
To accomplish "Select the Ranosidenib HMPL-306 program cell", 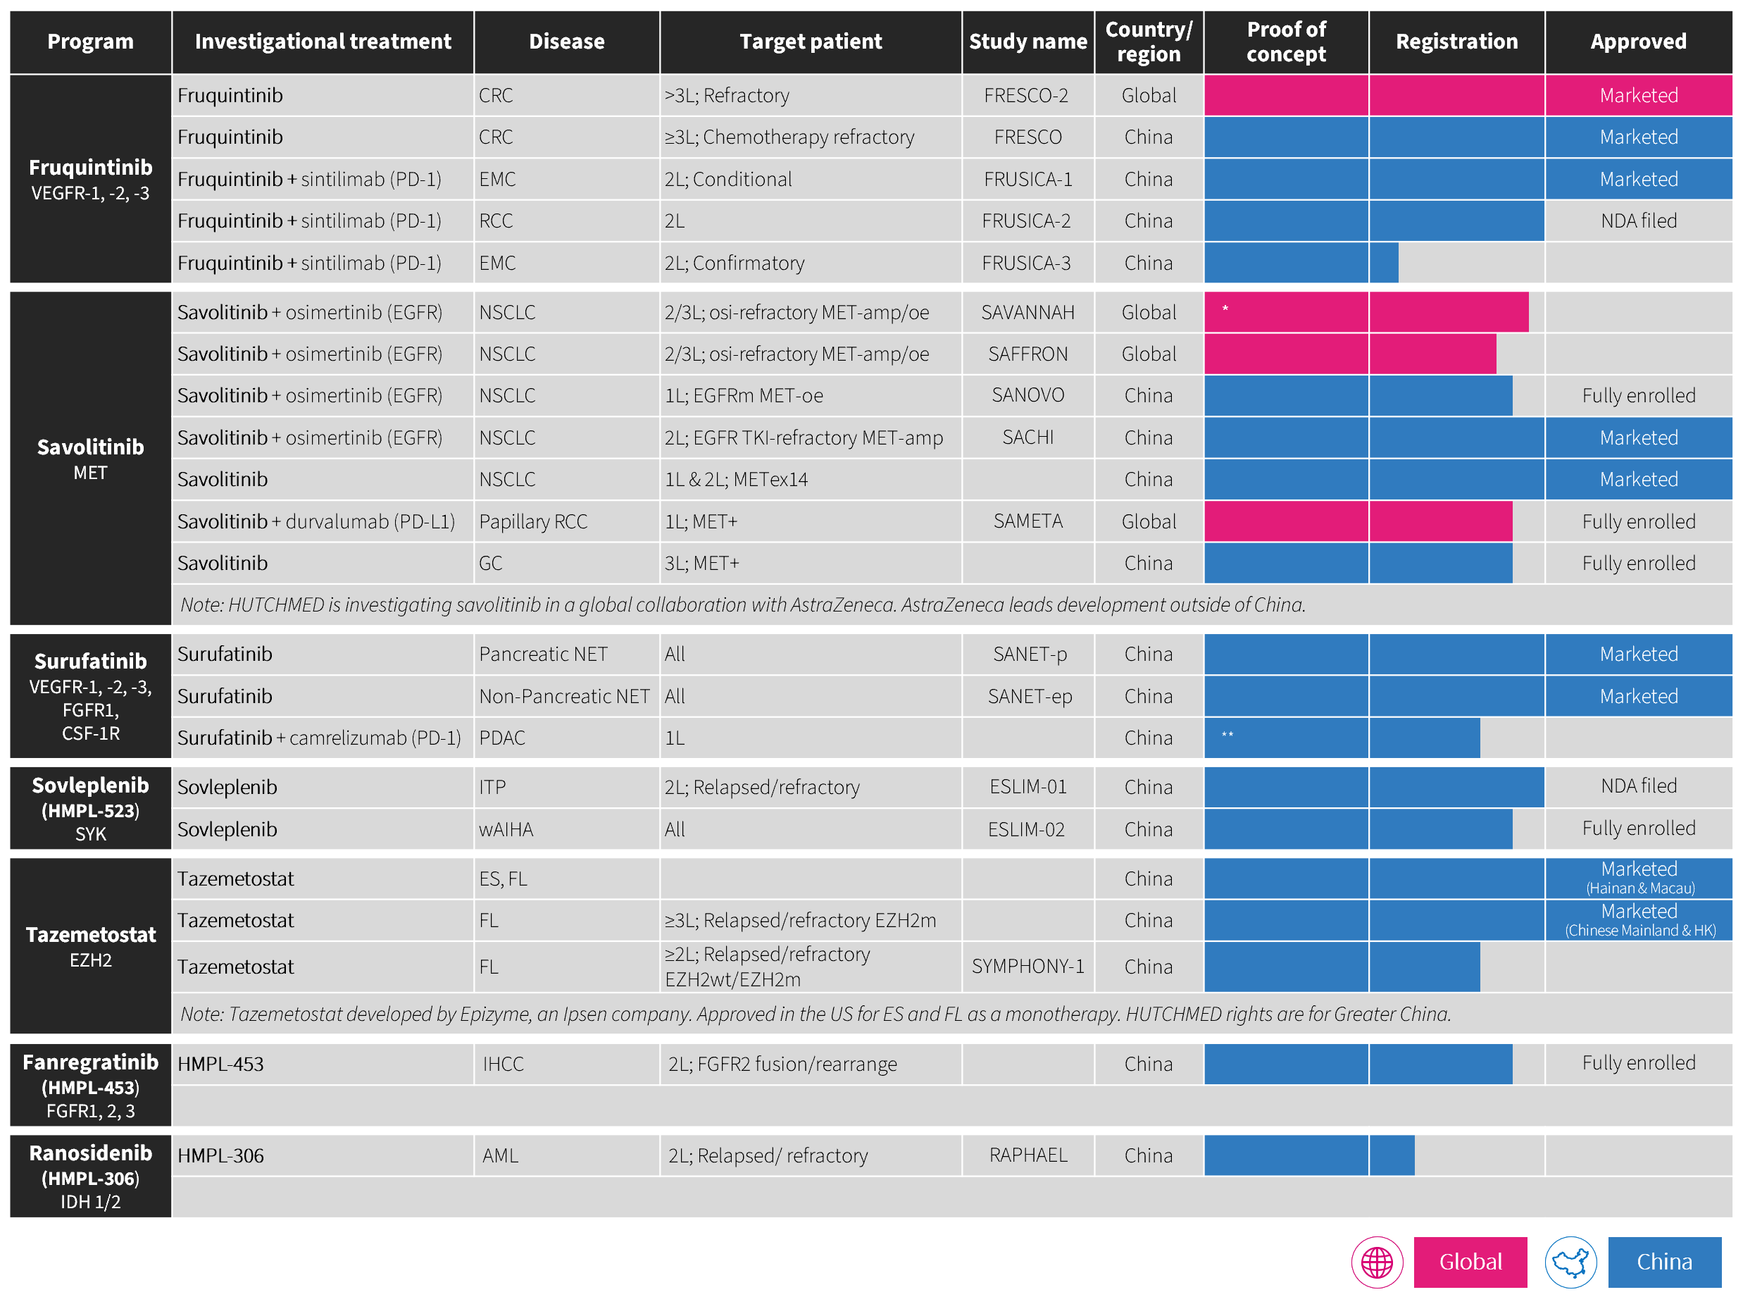I will pyautogui.click(x=90, y=1176).
